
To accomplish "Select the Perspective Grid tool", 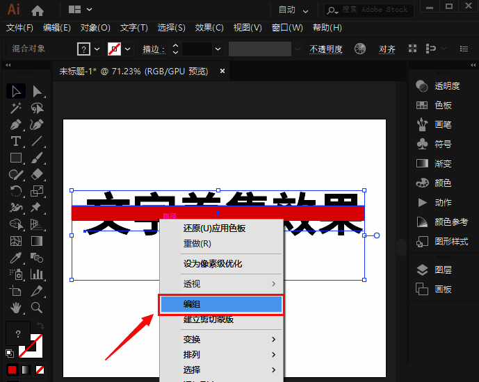I will tap(37, 224).
